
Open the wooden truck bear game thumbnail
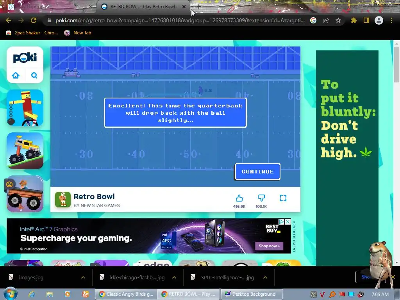pyautogui.click(x=25, y=194)
